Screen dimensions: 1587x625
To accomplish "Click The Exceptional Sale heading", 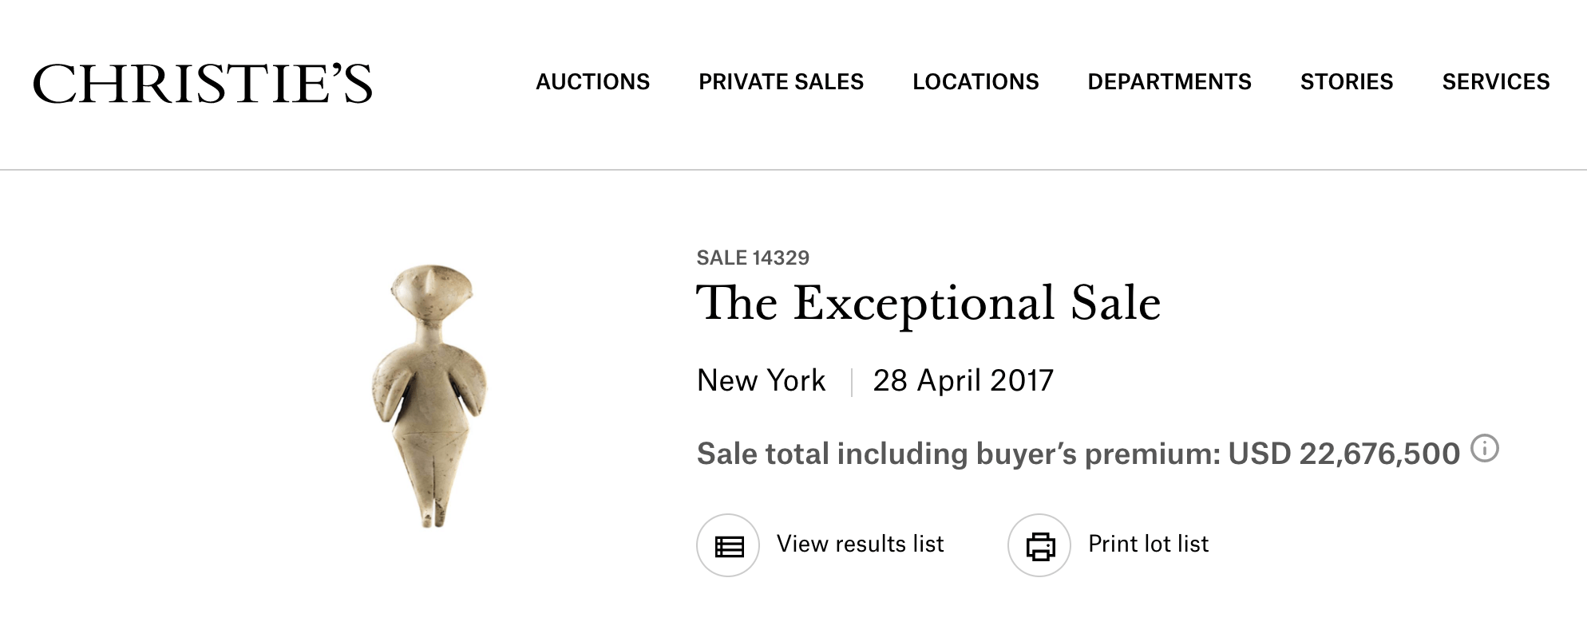I will pos(928,304).
